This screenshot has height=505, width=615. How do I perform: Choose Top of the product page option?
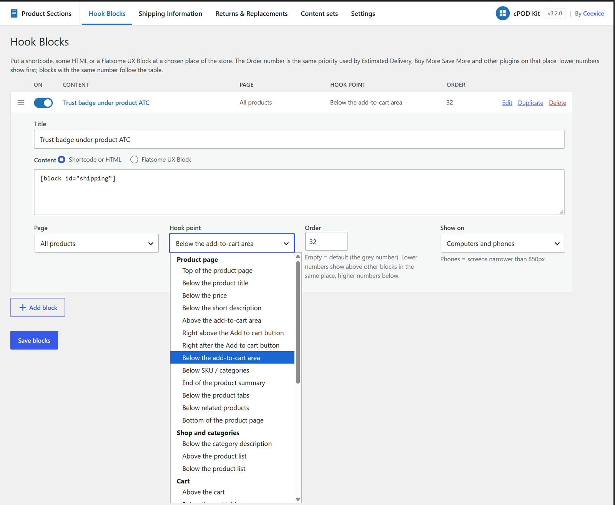click(232, 271)
